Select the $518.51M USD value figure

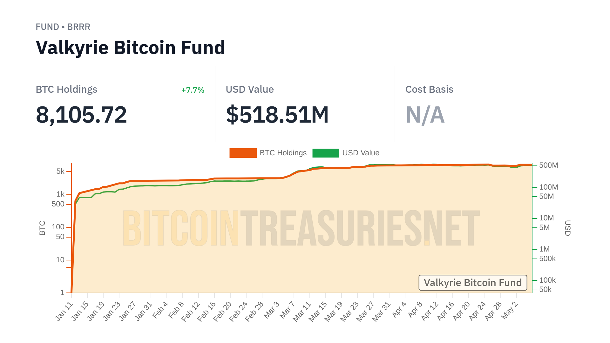(x=277, y=115)
